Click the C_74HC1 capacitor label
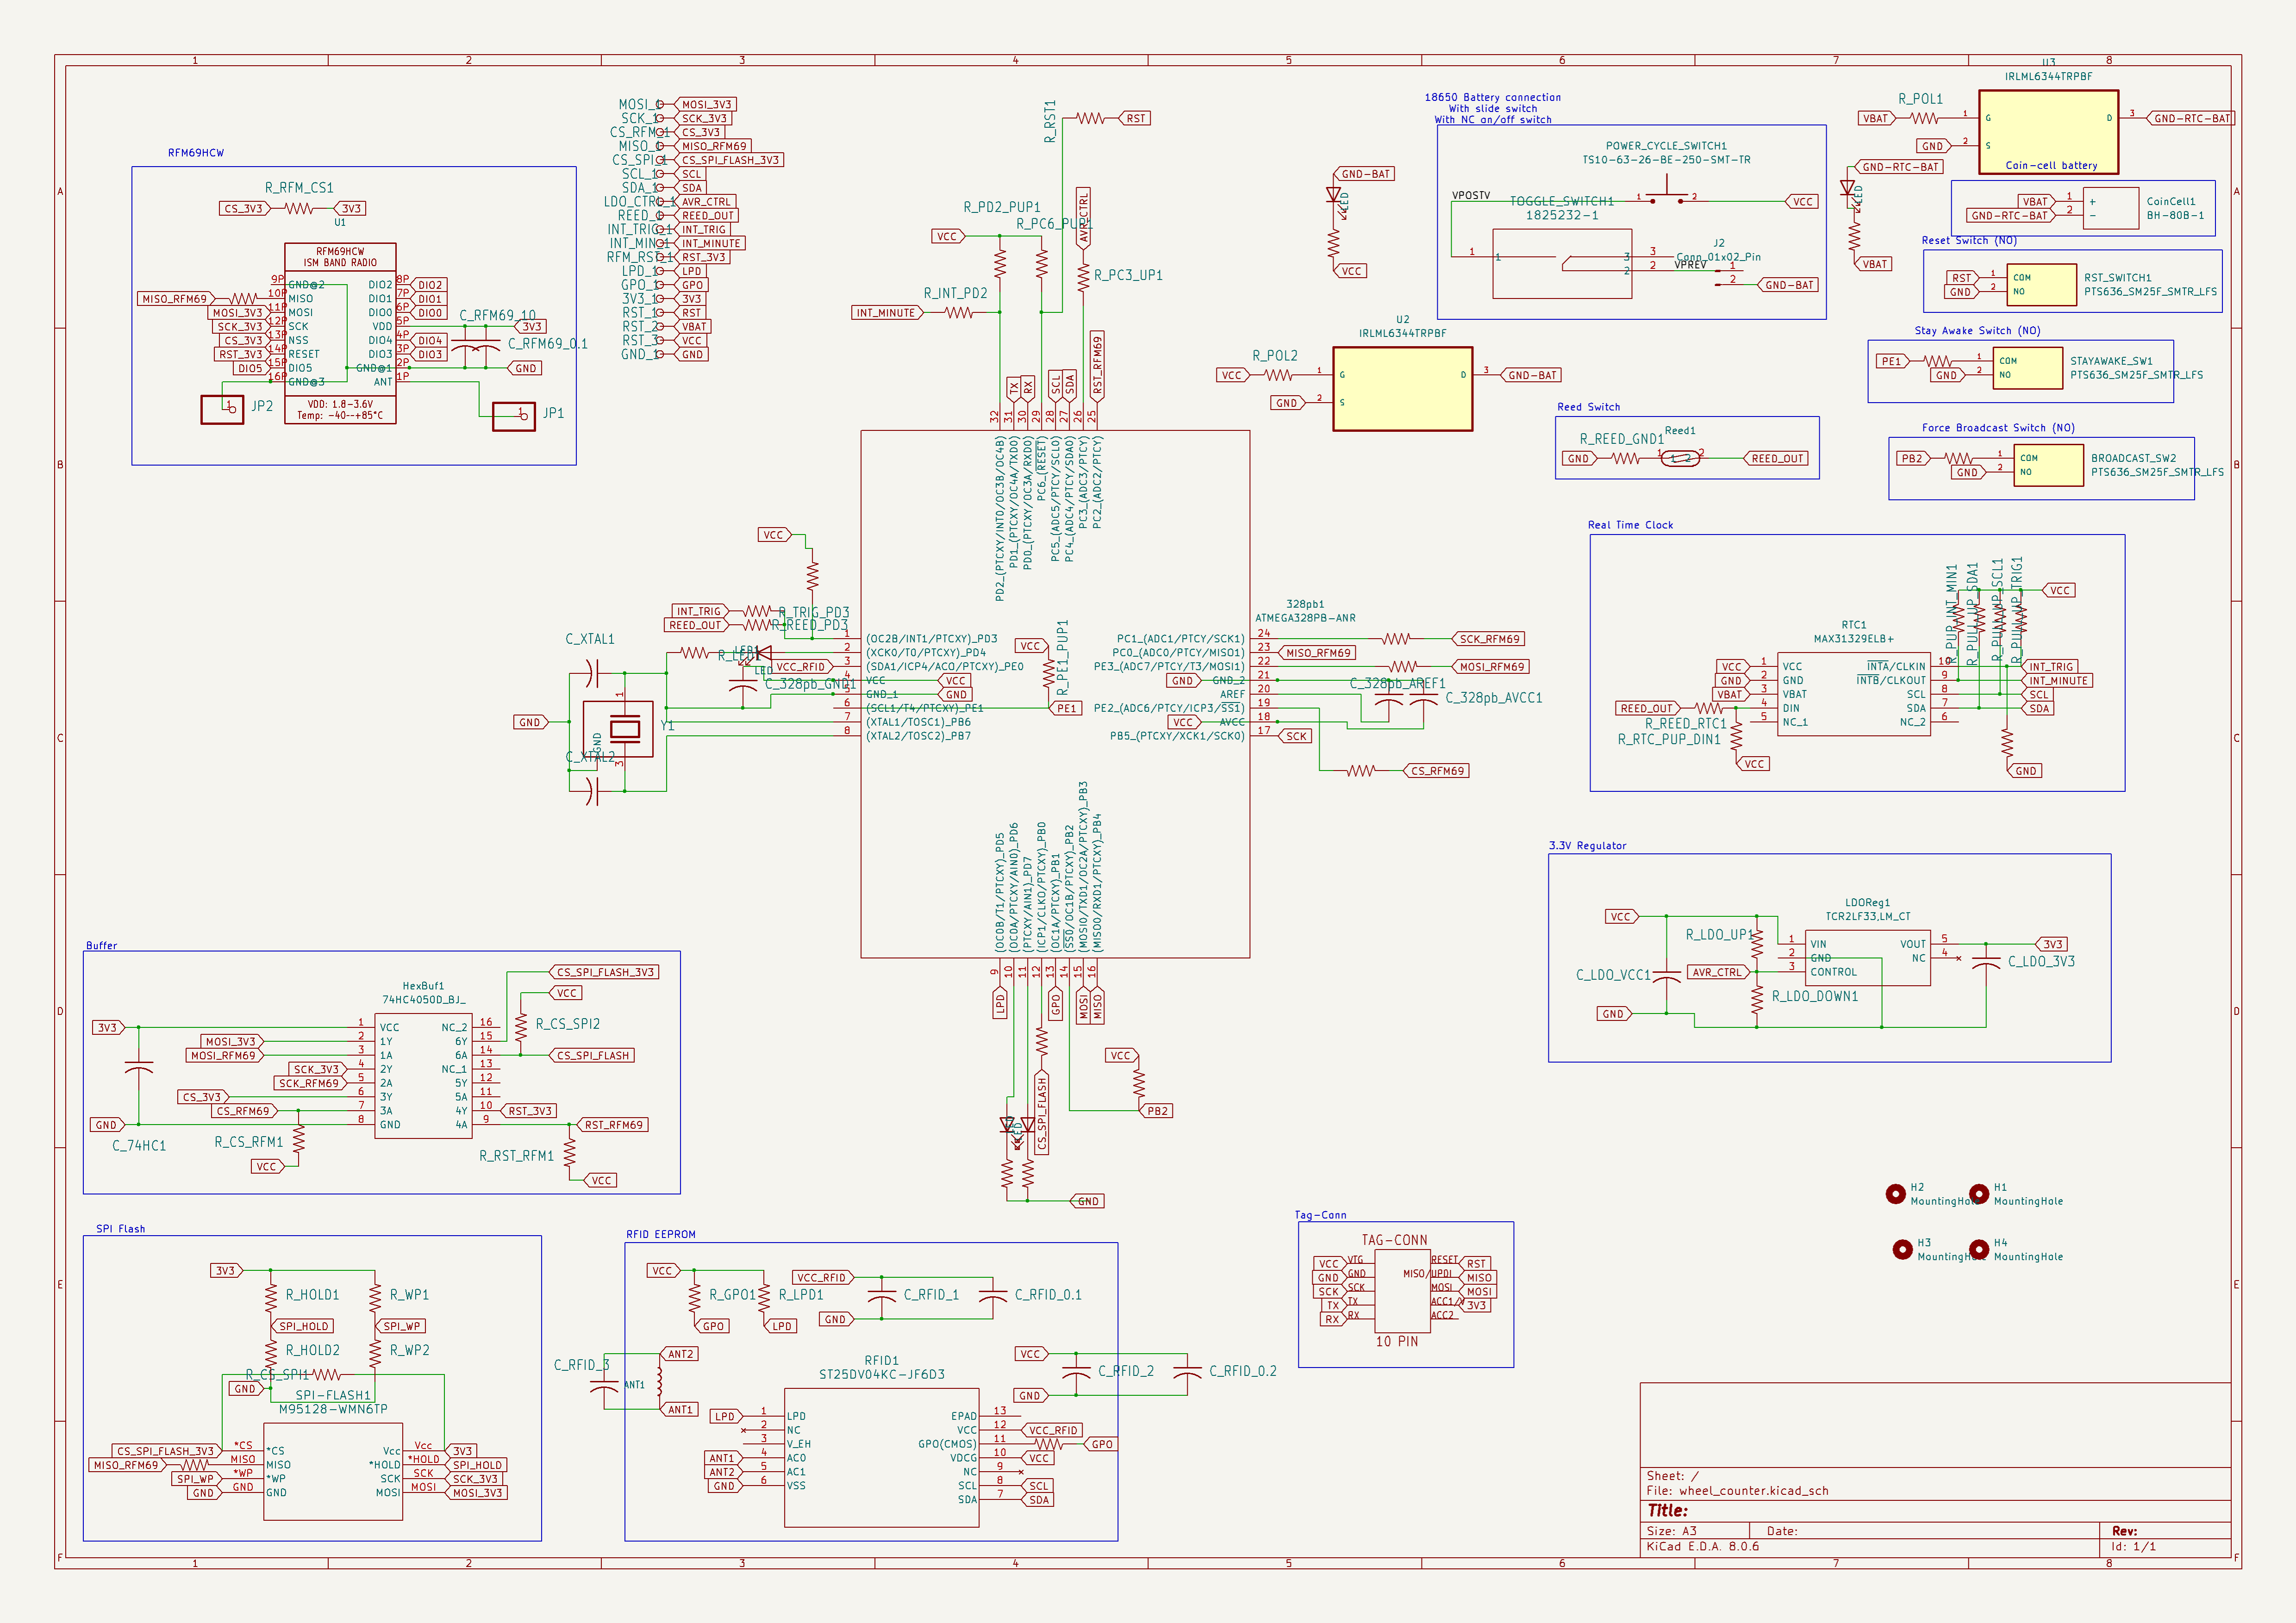Viewport: 2296px width, 1623px height. (139, 1146)
